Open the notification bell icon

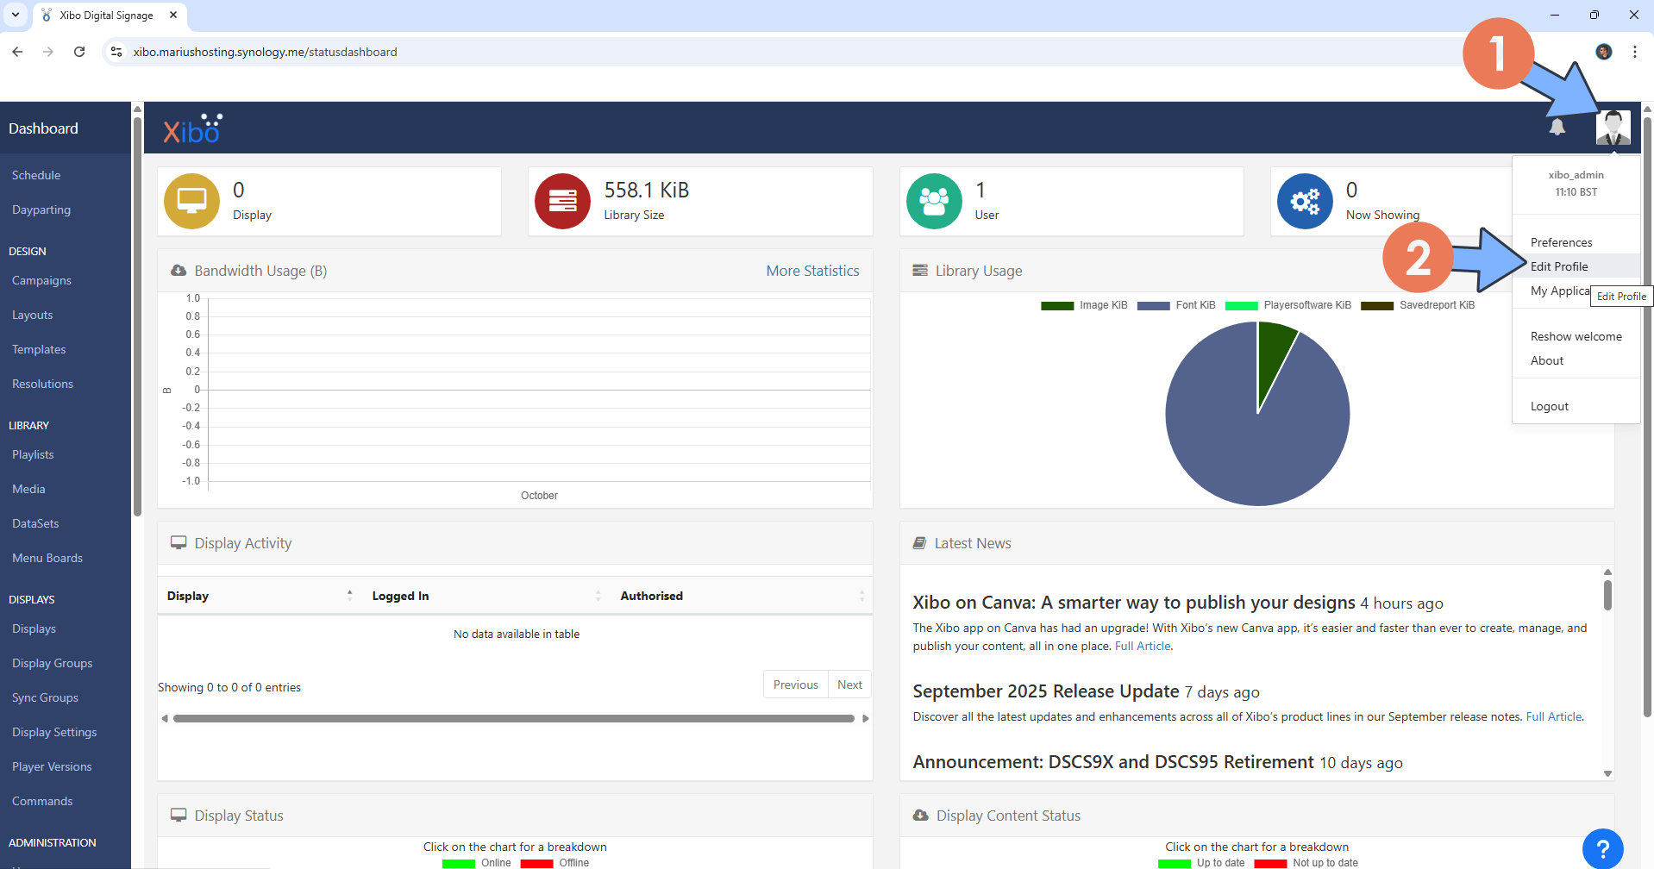tap(1557, 128)
